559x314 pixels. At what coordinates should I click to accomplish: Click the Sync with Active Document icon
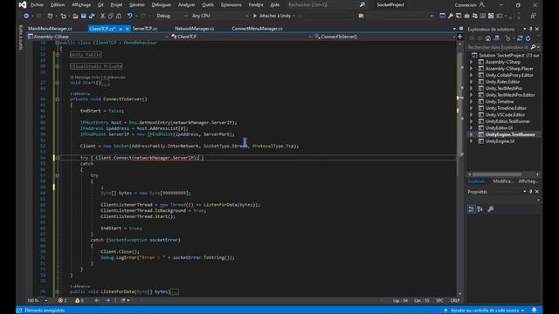click(x=520, y=38)
